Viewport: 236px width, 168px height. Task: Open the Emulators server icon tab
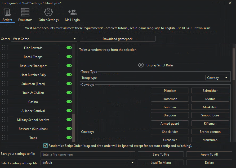(x=25, y=12)
